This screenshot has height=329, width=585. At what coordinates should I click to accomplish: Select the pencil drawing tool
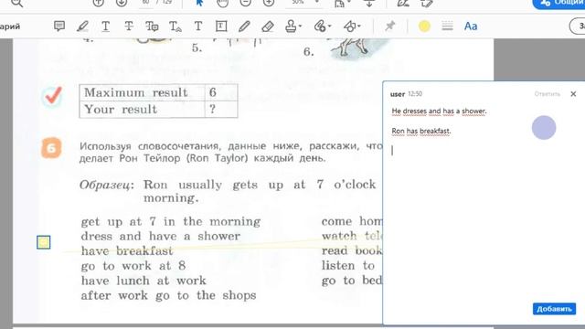[x=244, y=27]
